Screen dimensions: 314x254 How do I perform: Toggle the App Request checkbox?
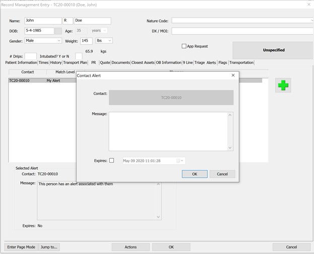pos(184,46)
